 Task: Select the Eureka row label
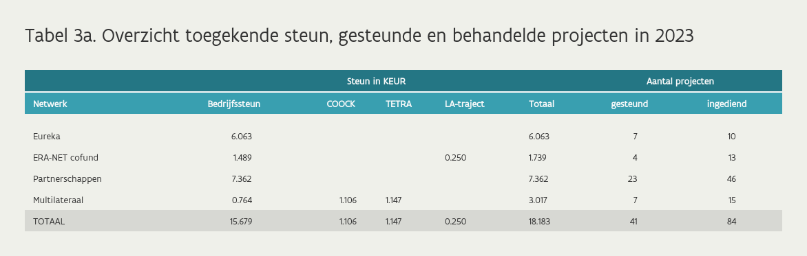46,137
